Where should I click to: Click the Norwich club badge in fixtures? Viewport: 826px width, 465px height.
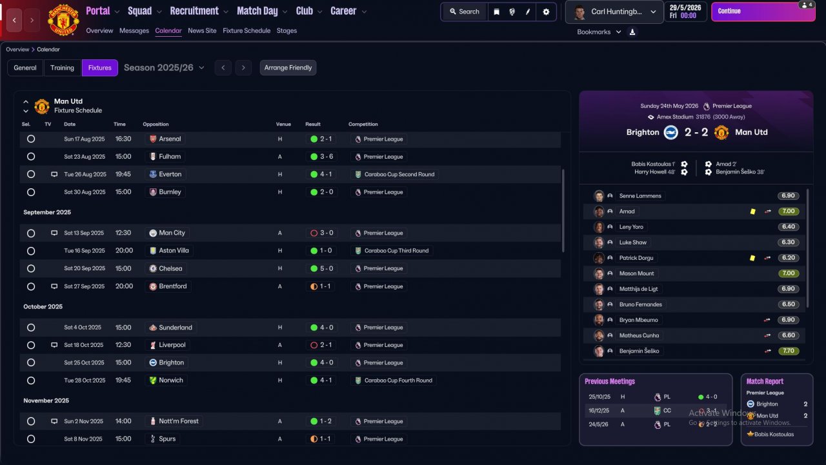(153, 381)
